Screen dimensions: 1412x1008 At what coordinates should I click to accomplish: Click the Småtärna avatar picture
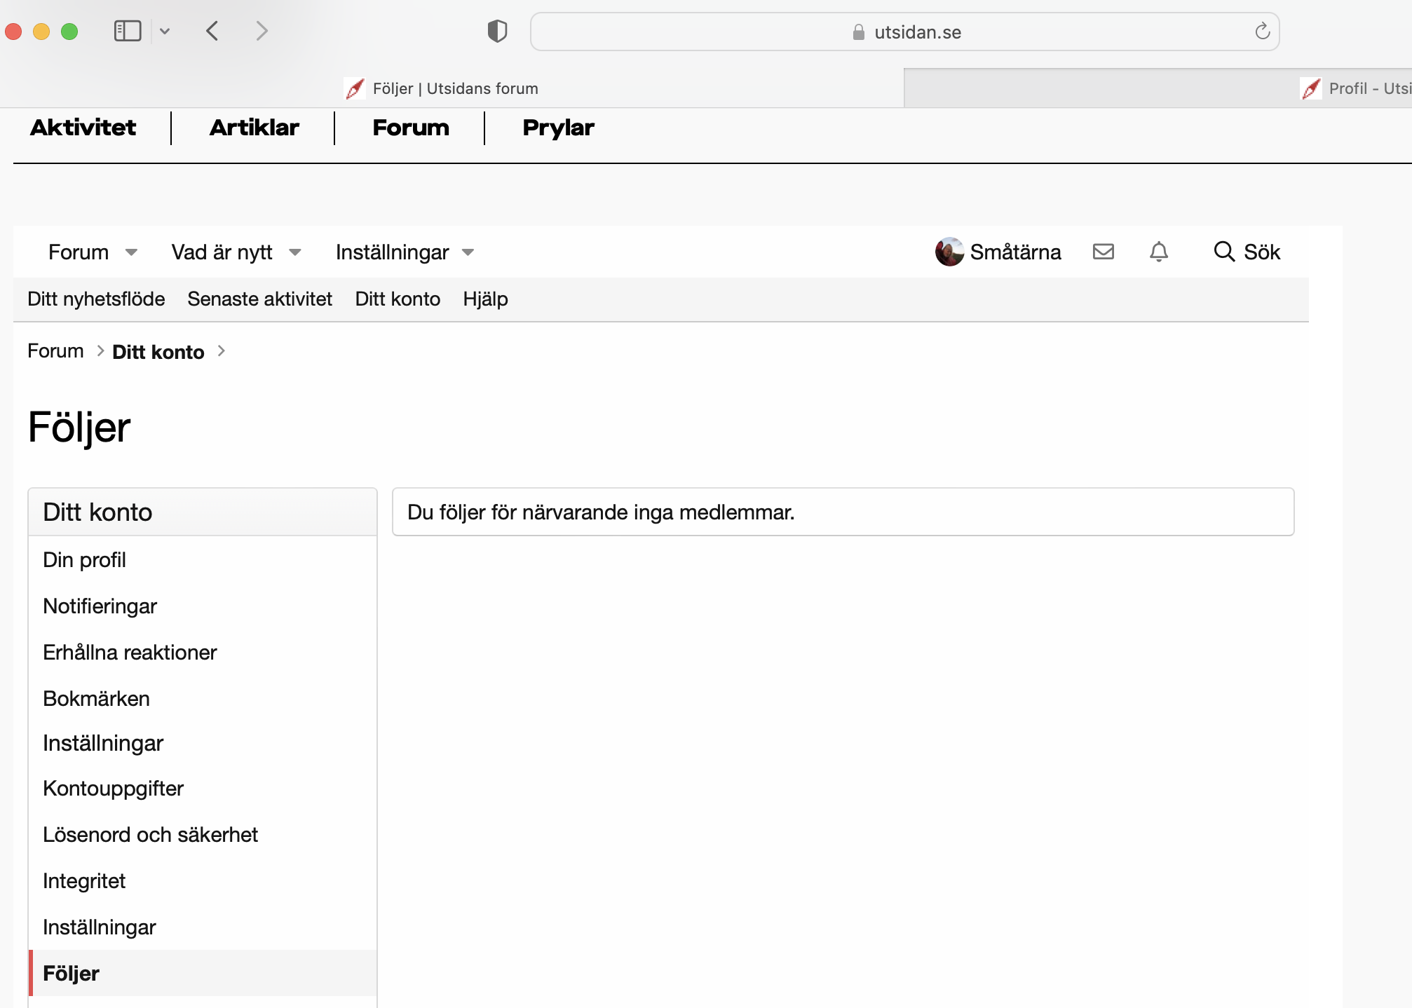949,252
